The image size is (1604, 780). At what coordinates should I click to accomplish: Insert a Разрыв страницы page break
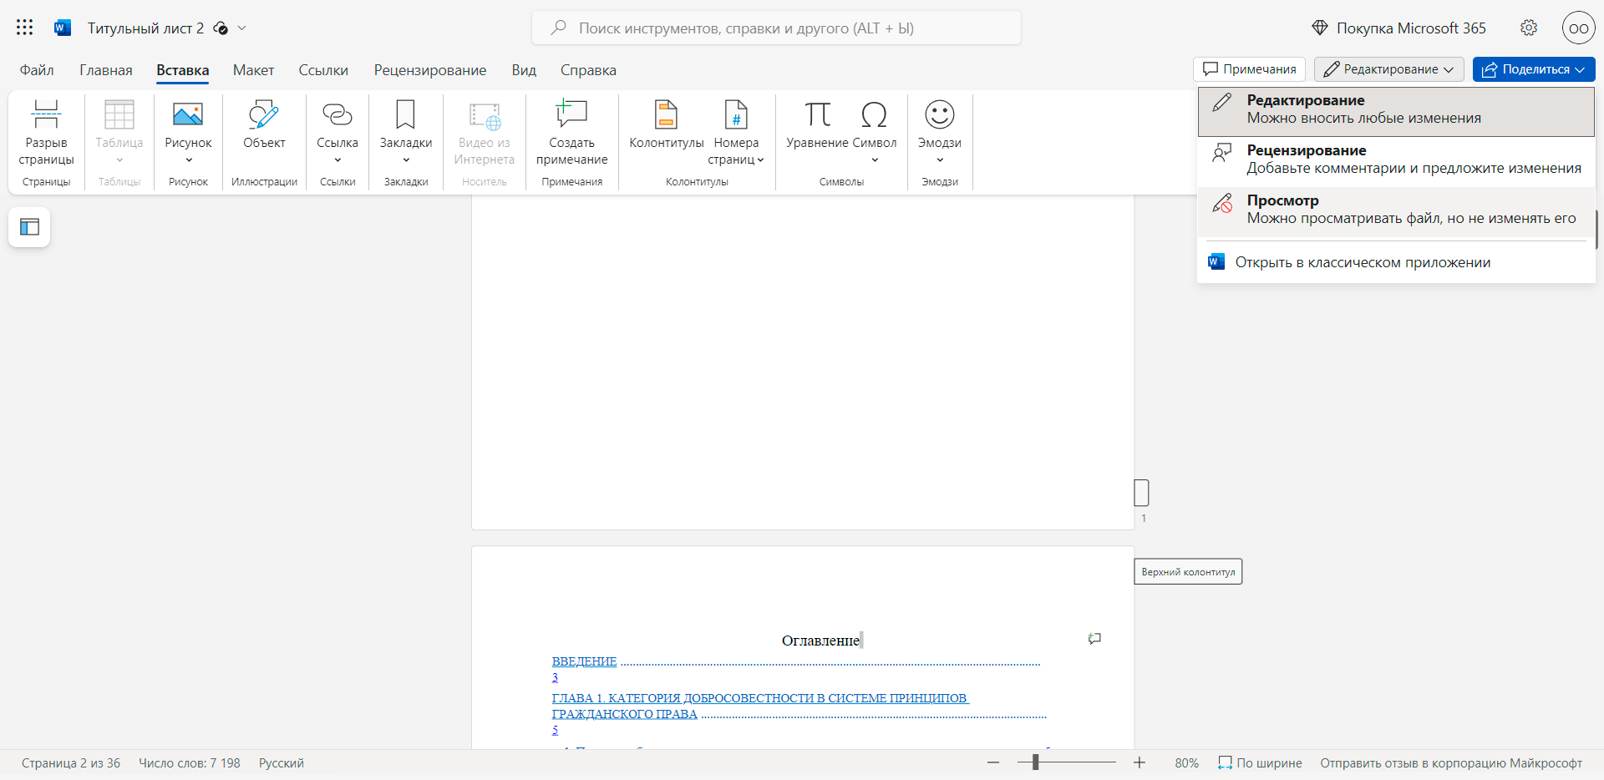46,133
